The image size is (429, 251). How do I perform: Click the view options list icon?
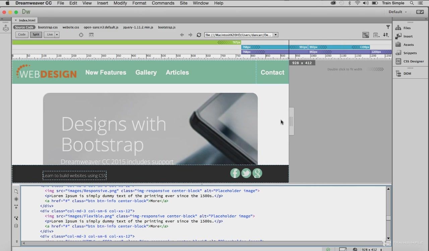[376, 35]
